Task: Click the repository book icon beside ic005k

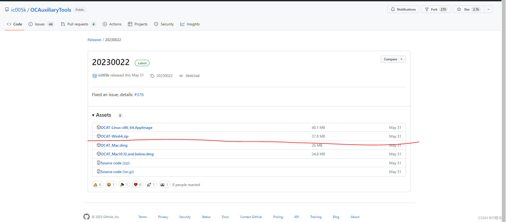Action: tap(7, 10)
